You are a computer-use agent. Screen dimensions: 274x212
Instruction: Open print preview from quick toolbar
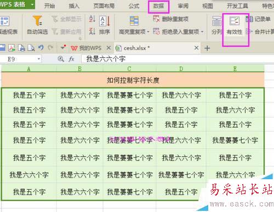click(x=31, y=48)
